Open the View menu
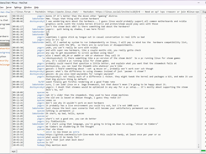 [2, 7]
